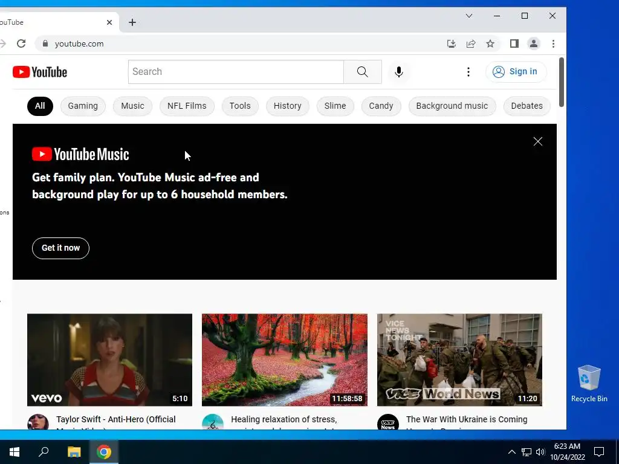The height and width of the screenshot is (464, 619).
Task: Select the Tools filter chip
Action: (x=240, y=106)
